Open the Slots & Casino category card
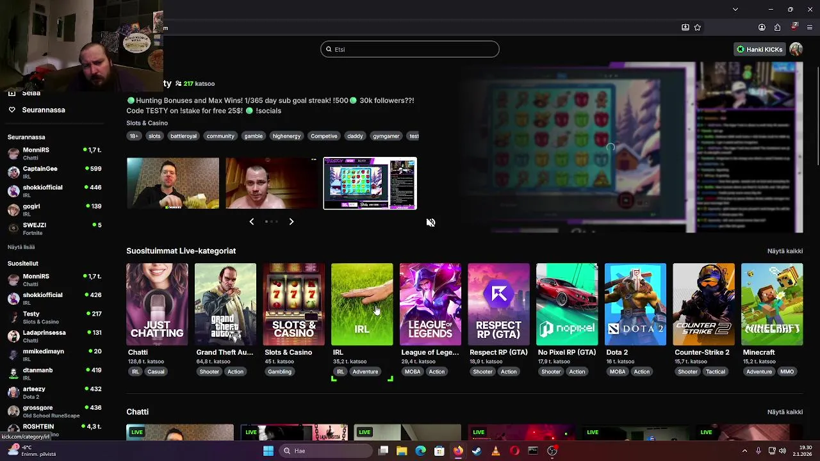The width and height of the screenshot is (820, 461). click(x=294, y=304)
